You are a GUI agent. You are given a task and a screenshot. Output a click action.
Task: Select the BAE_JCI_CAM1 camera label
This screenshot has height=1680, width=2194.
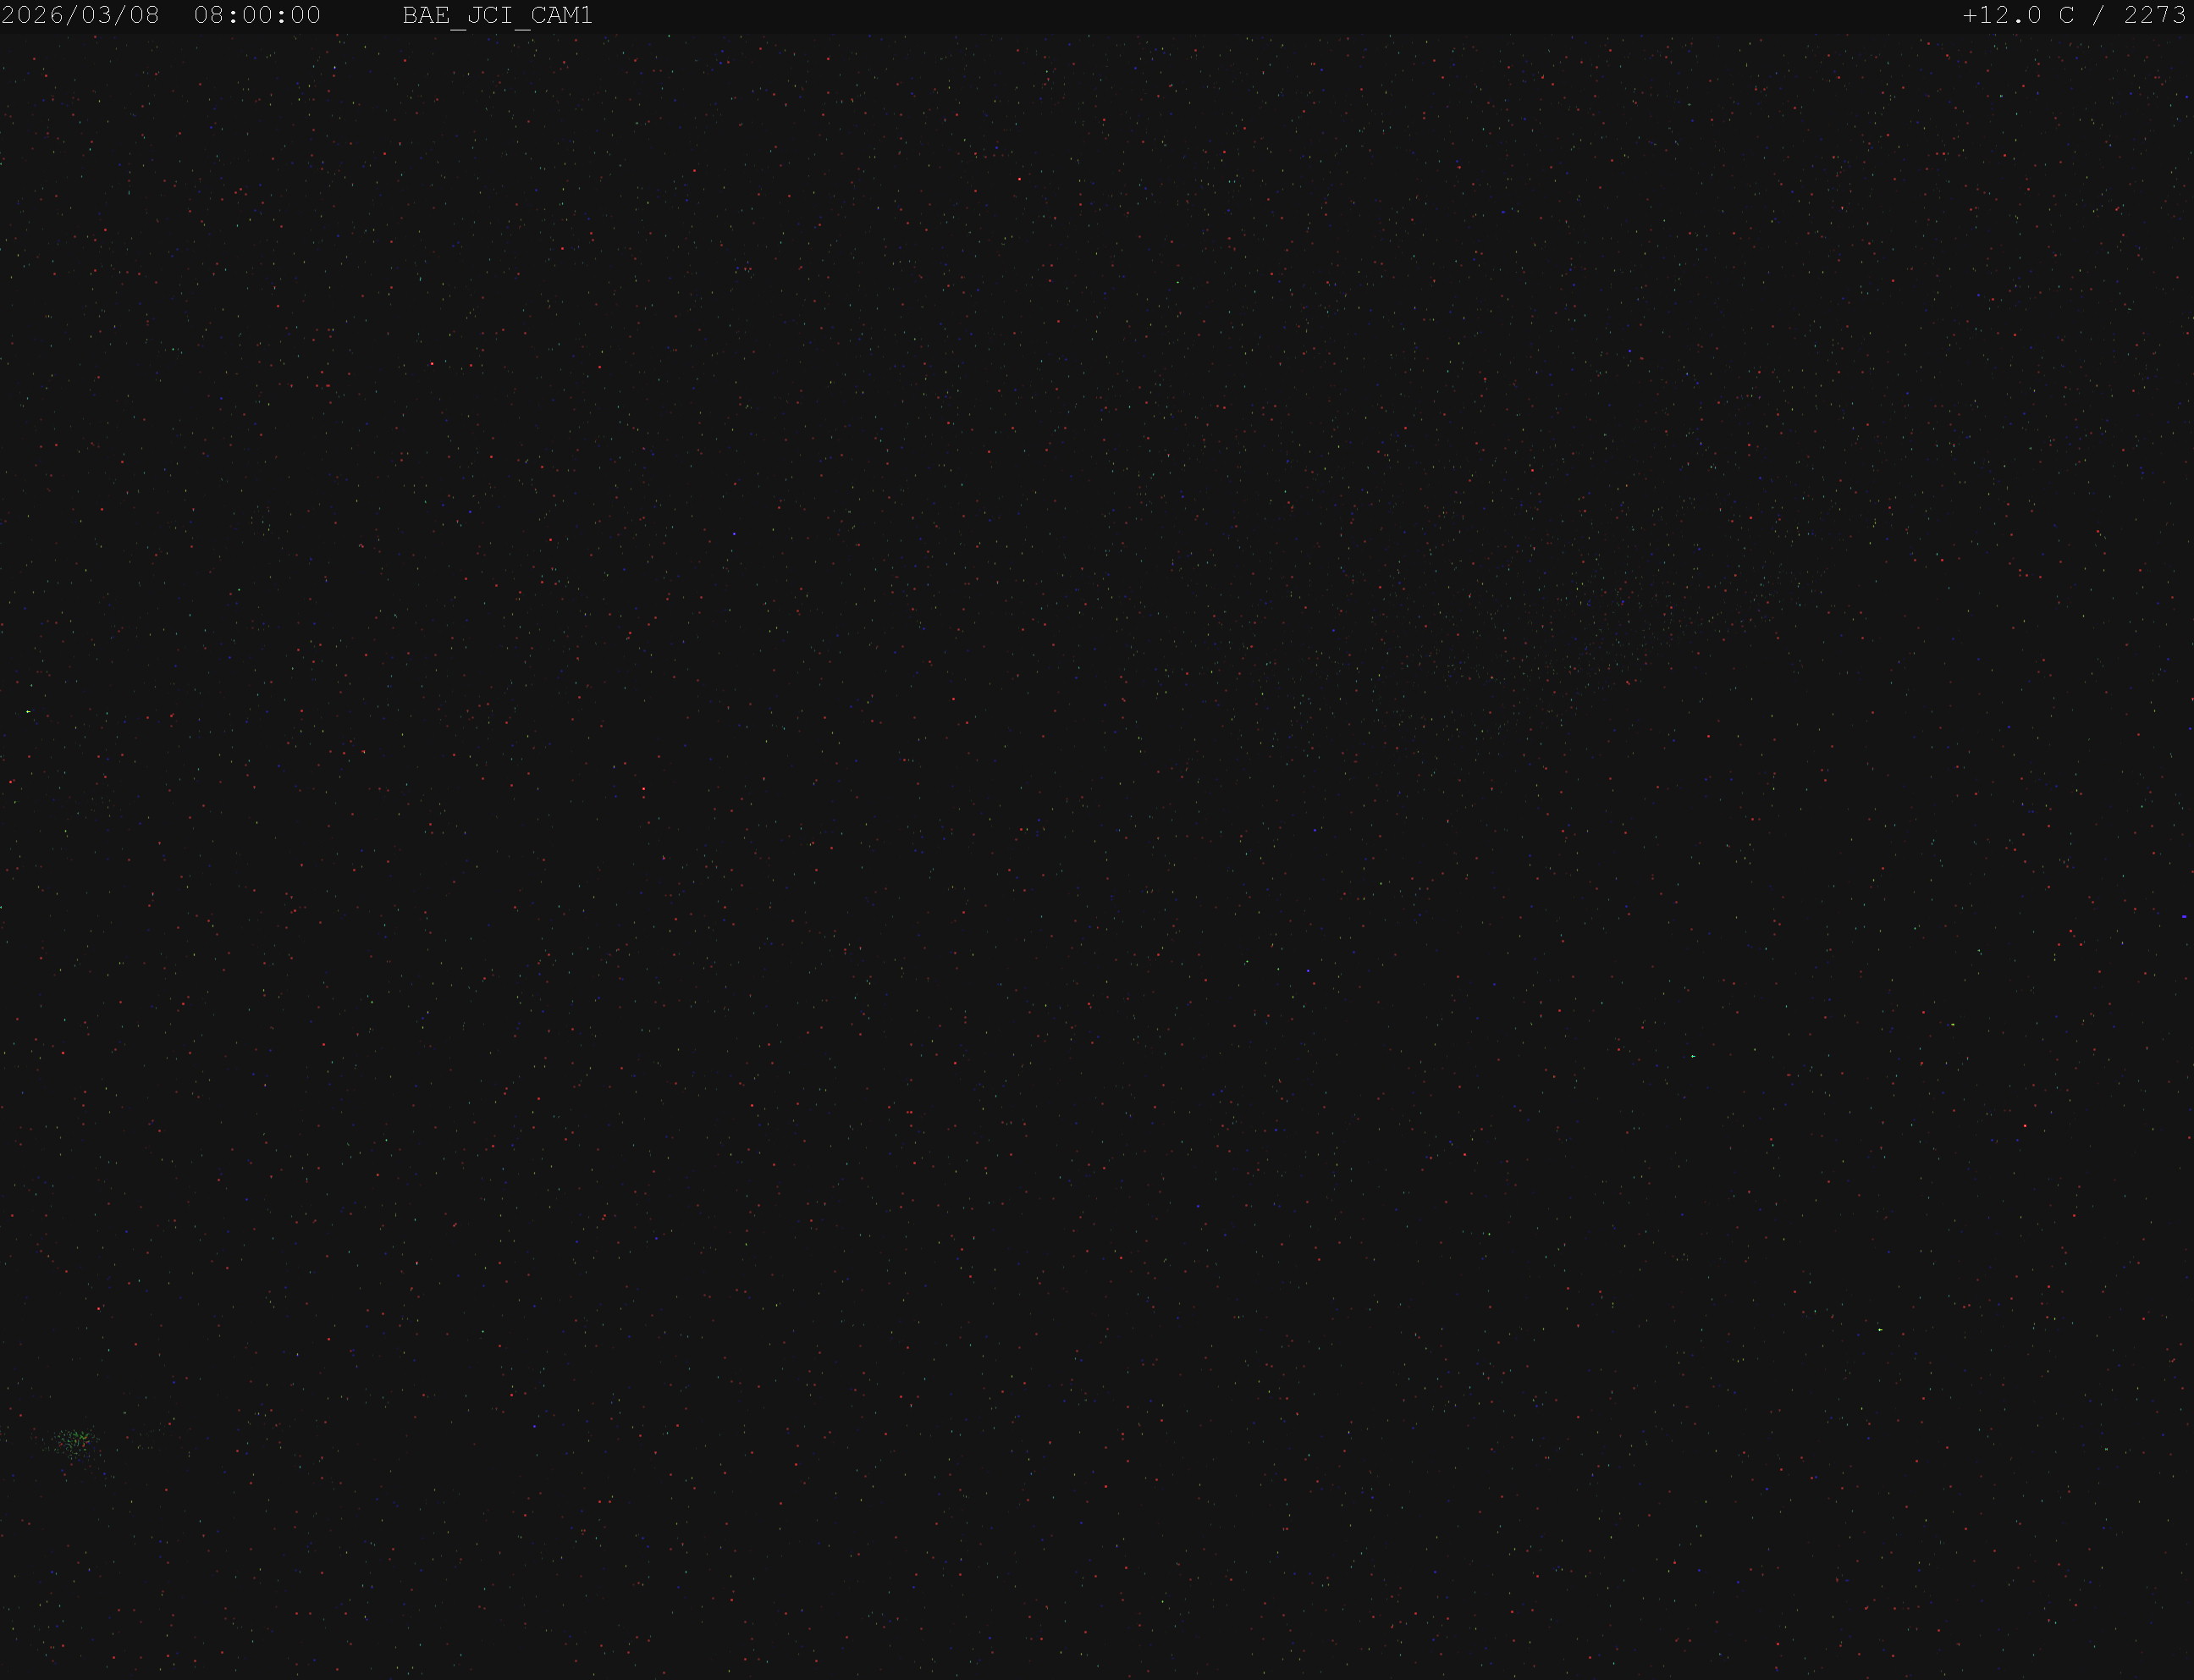tap(497, 16)
